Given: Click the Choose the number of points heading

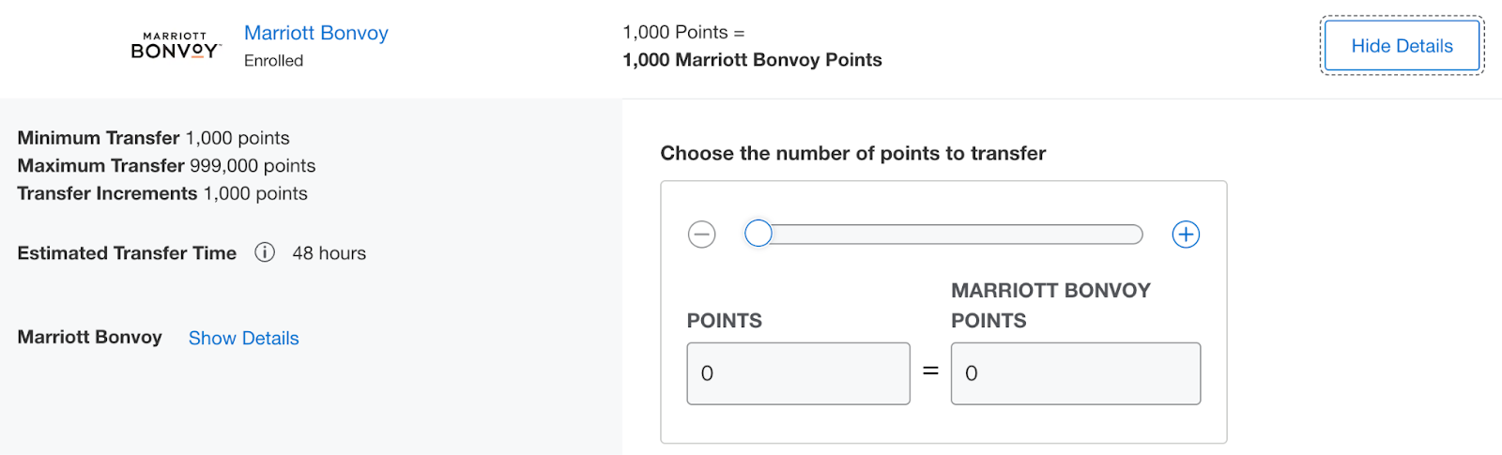Looking at the screenshot, I should pyautogui.click(x=852, y=153).
